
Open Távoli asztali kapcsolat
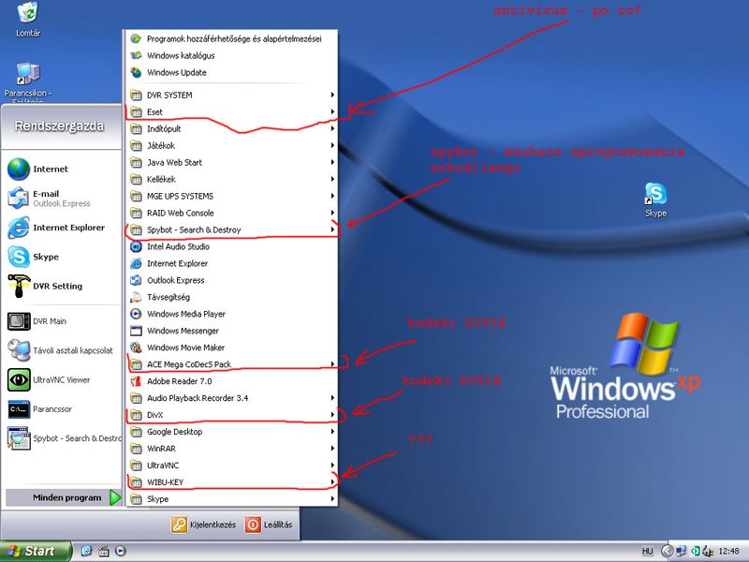click(x=60, y=350)
